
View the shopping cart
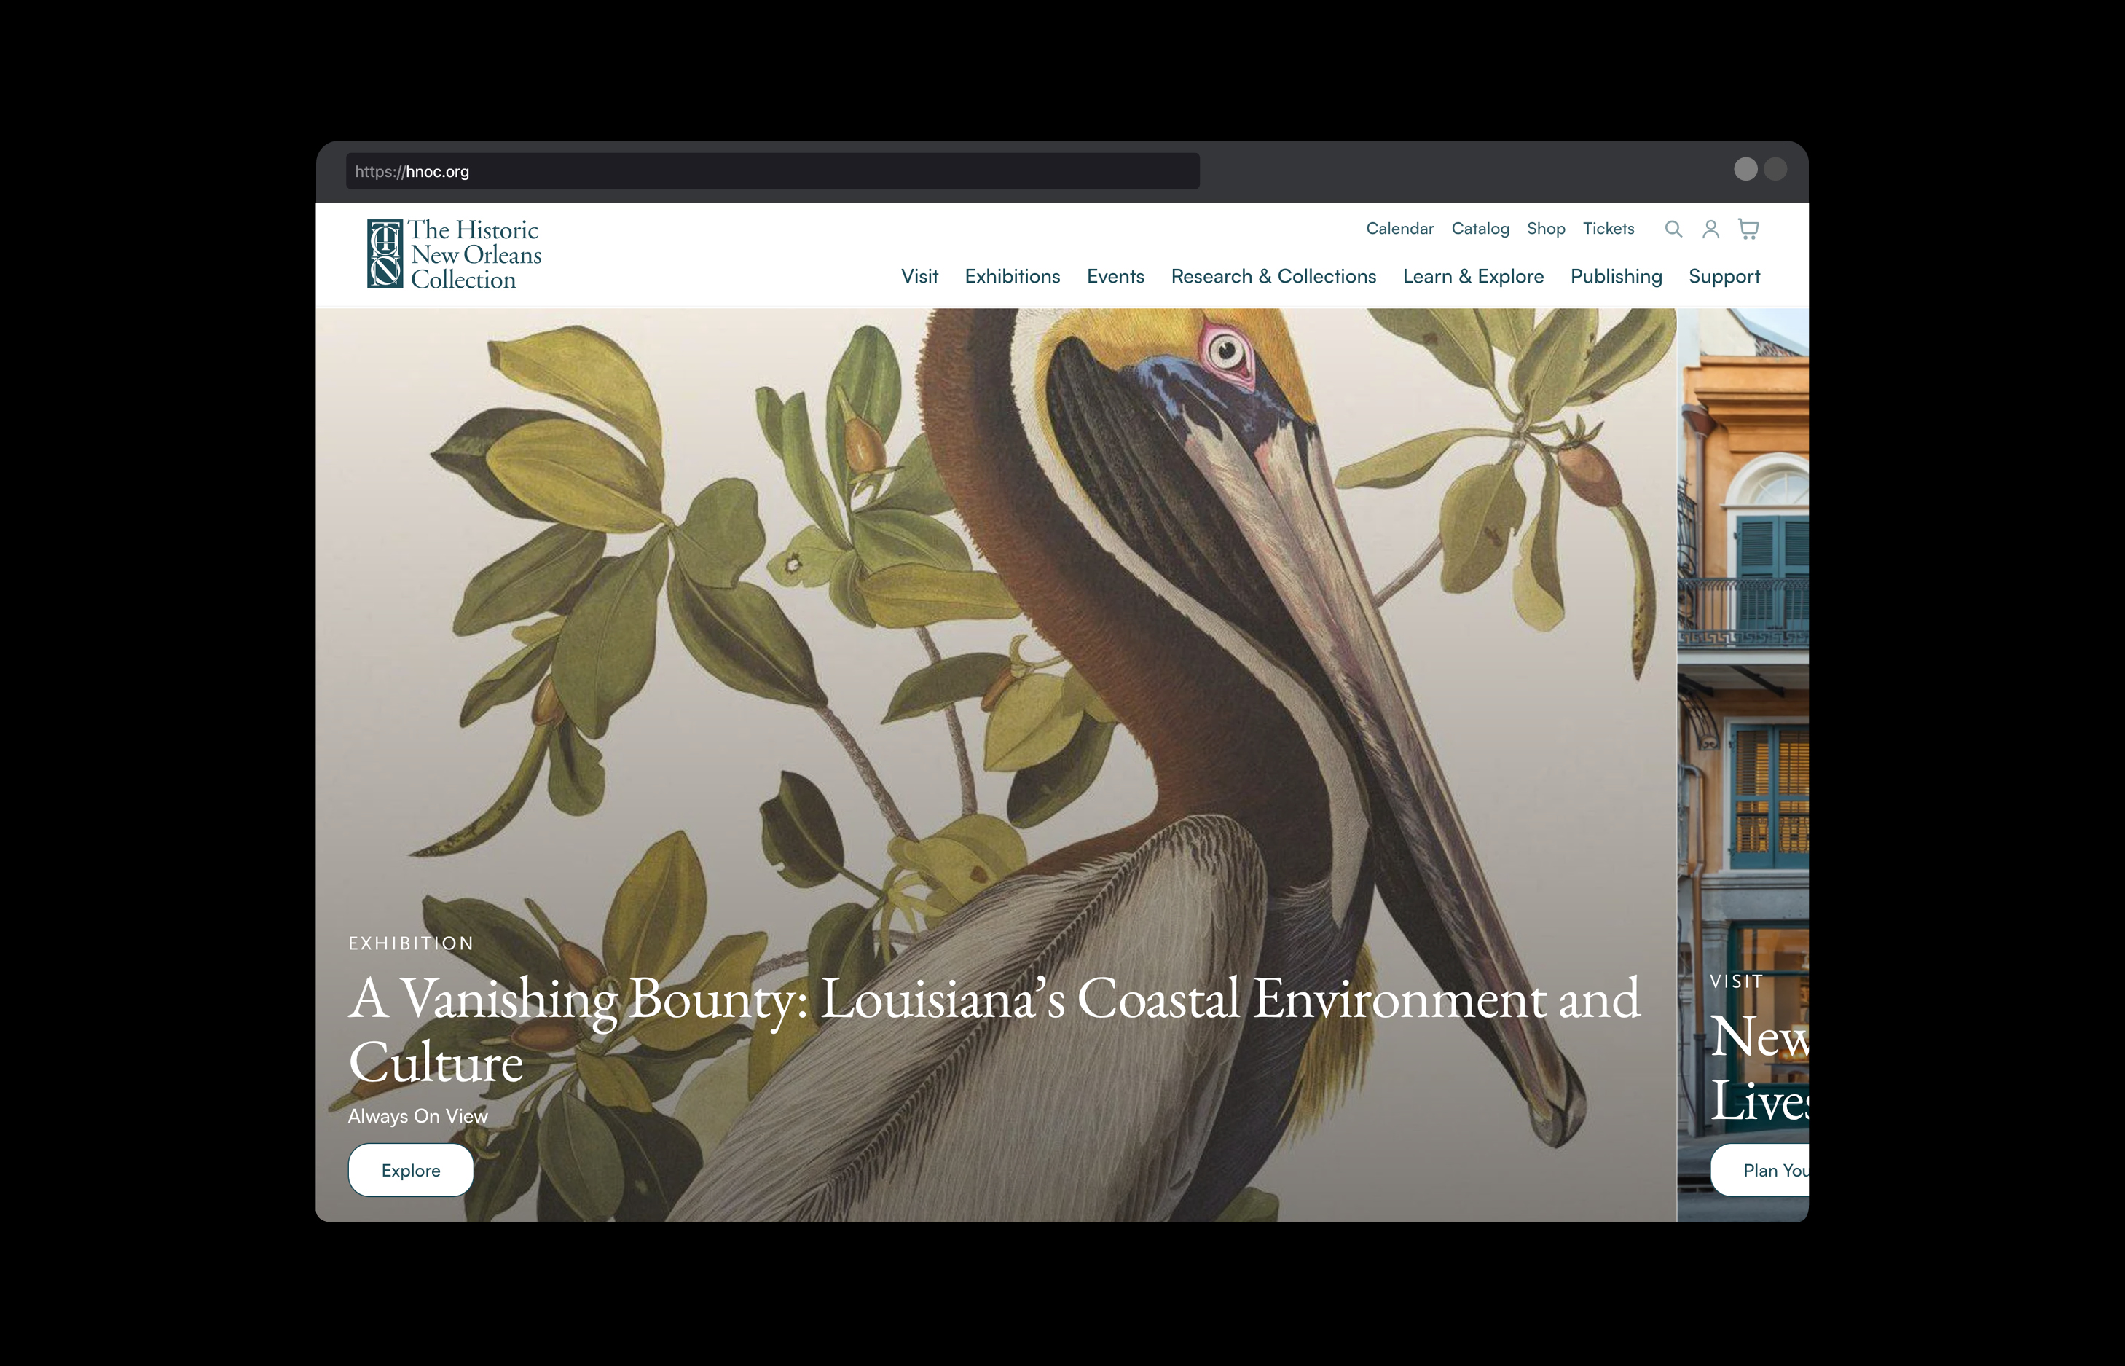(1748, 229)
